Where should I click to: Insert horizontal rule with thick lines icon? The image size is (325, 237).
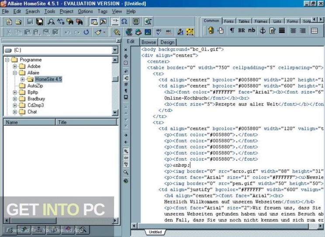pos(282,31)
